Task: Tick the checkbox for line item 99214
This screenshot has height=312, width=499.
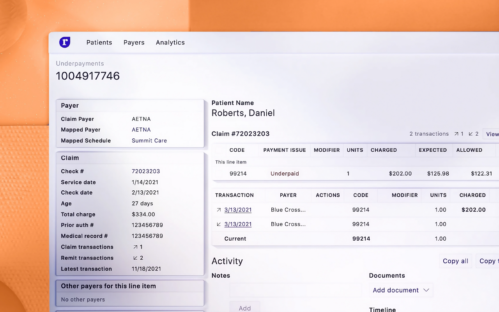Action: coord(221,174)
